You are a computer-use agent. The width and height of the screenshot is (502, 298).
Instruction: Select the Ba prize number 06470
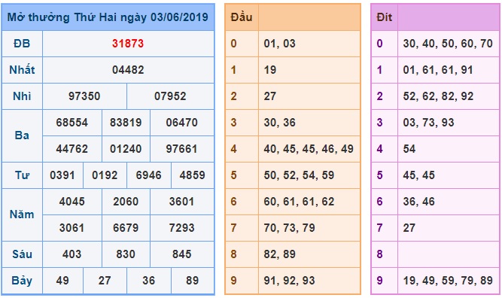(x=182, y=123)
